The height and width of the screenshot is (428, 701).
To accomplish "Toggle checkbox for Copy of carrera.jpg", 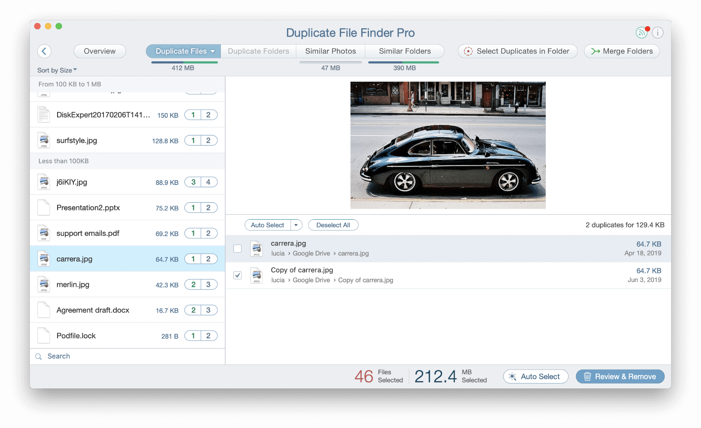I will click(x=239, y=275).
